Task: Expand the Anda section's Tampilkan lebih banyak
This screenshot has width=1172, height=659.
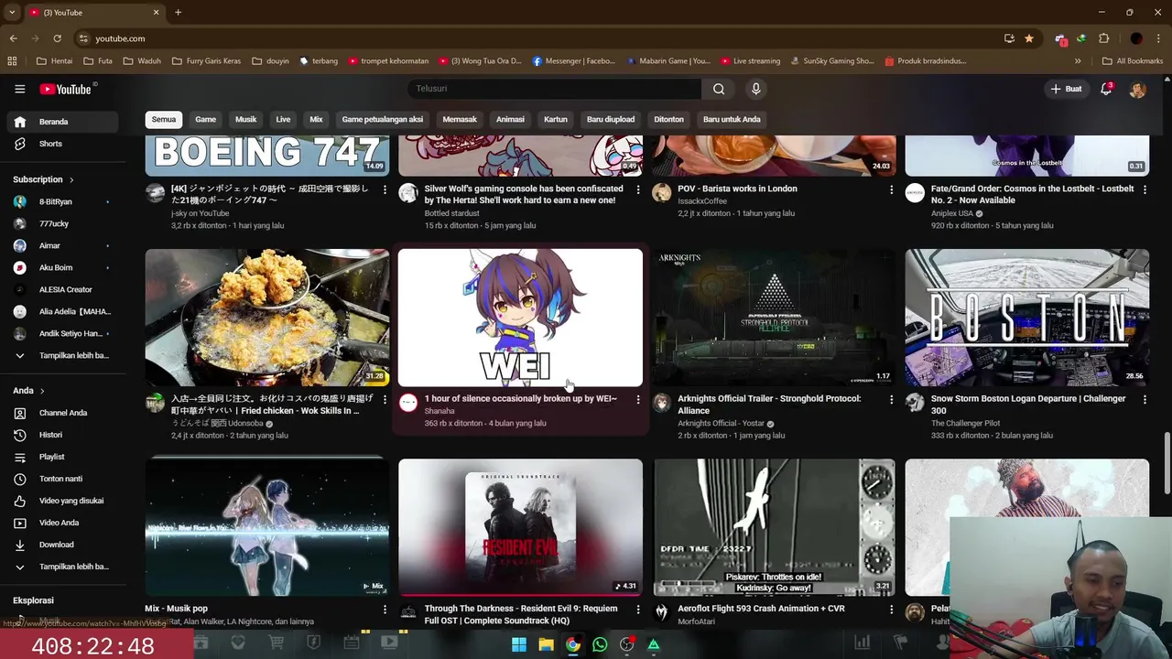Action: [62, 567]
